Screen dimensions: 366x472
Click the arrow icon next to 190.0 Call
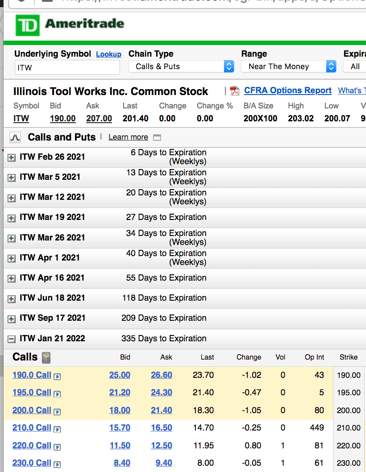[57, 376]
